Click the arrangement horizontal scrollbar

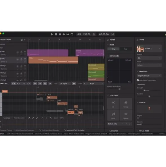(x=41, y=80)
